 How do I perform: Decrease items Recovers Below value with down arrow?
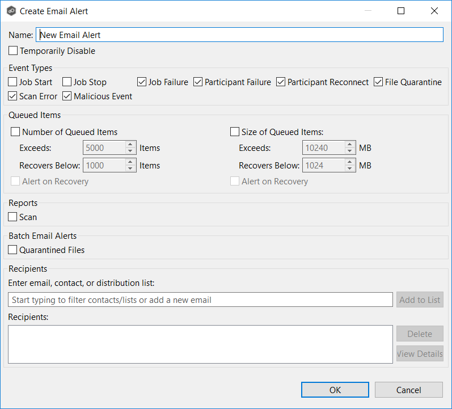pyautogui.click(x=130, y=169)
